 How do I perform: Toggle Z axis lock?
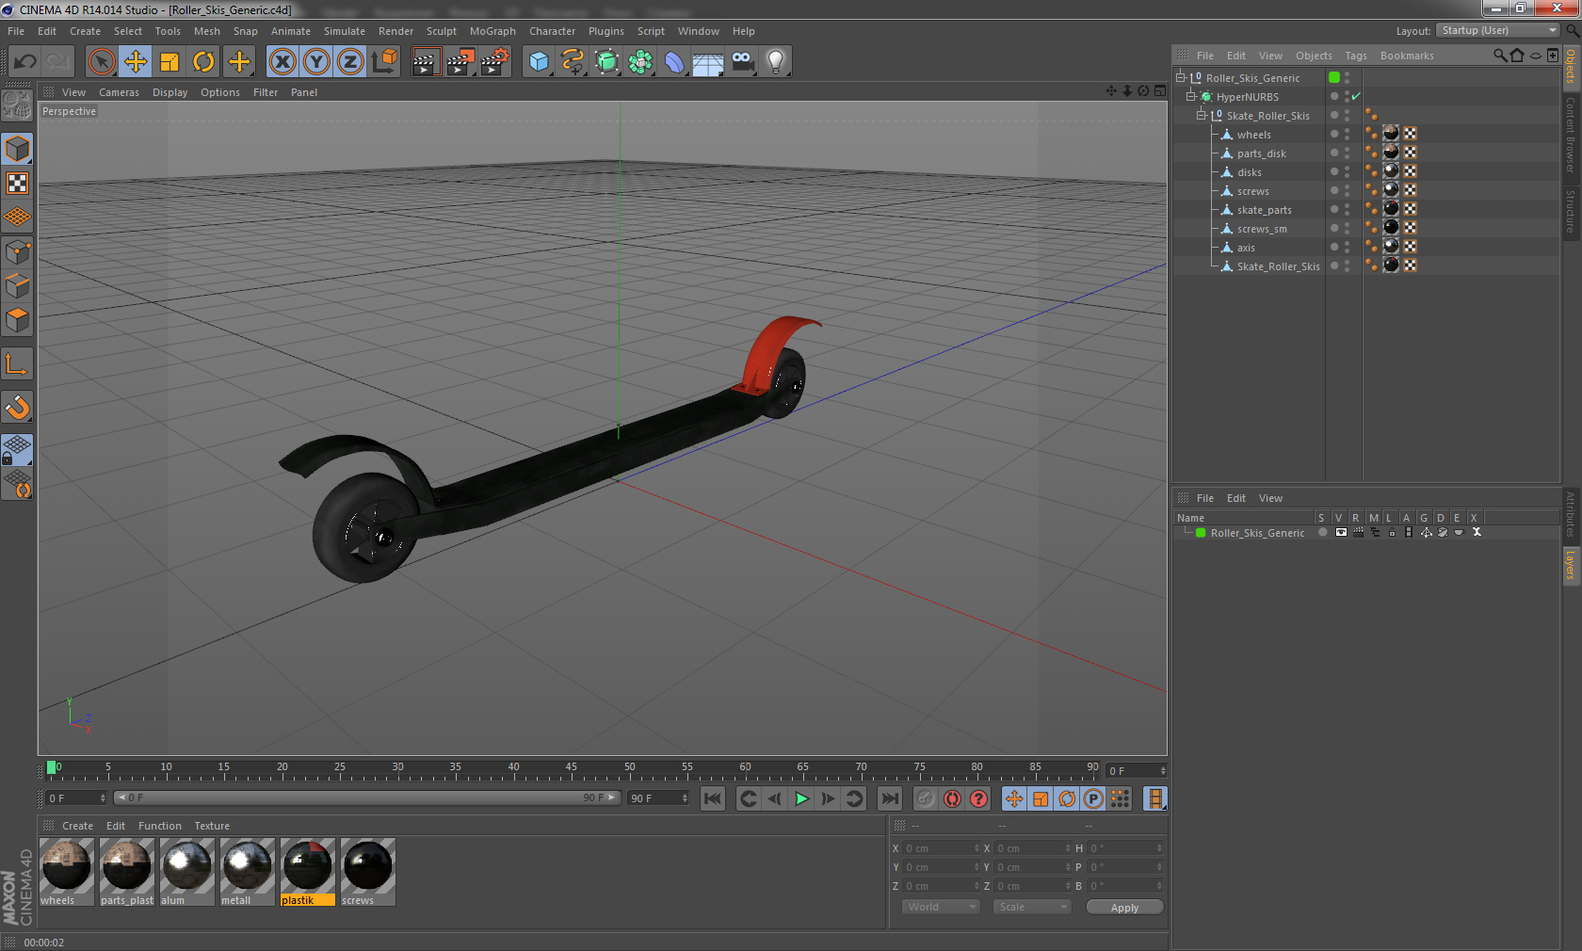point(350,62)
